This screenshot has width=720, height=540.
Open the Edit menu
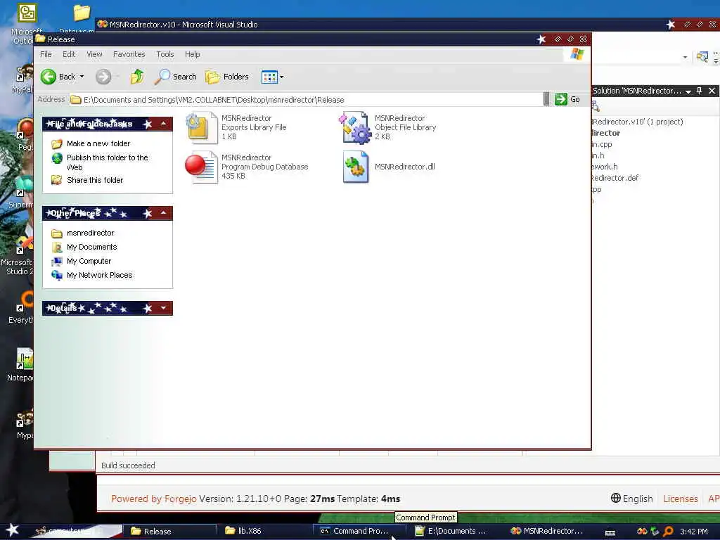tap(69, 54)
